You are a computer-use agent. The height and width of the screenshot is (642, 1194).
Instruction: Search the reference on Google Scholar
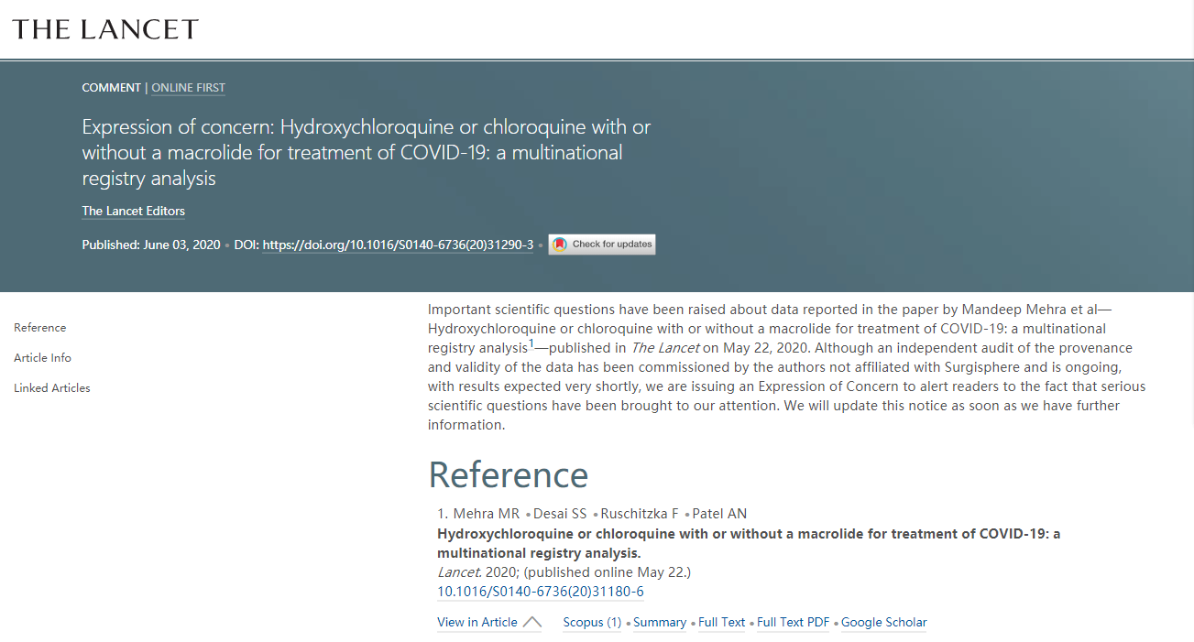pyautogui.click(x=884, y=623)
